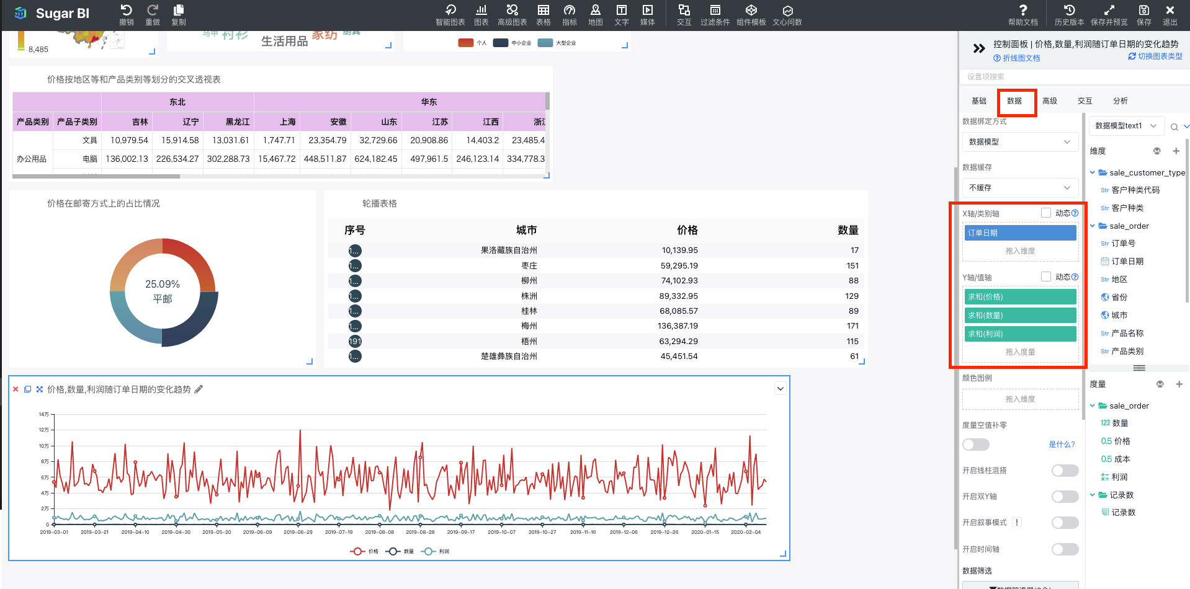Toggle the 度量空值补零 switch
The width and height of the screenshot is (1190, 589).
click(976, 445)
